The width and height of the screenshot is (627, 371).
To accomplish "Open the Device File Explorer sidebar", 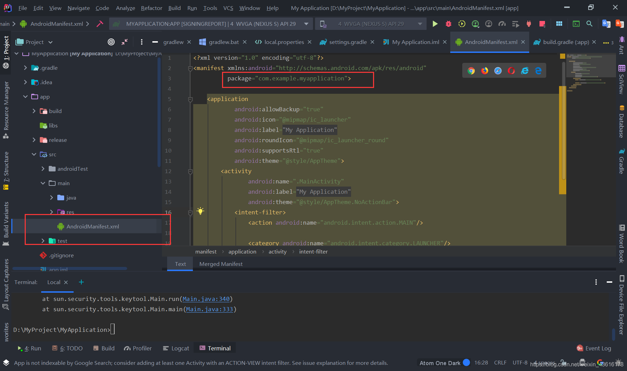I will click(x=622, y=305).
